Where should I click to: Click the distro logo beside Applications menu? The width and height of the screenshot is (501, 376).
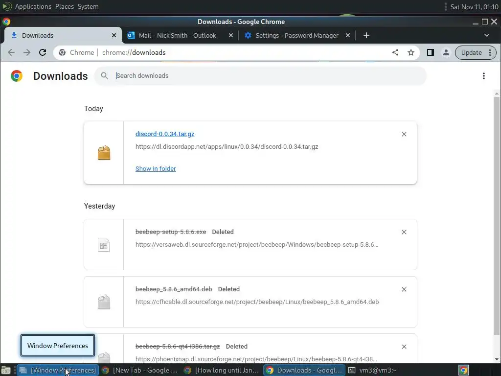click(7, 6)
